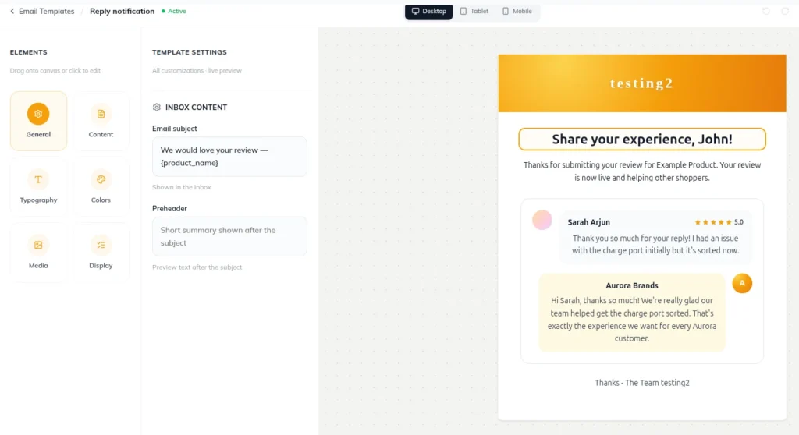Switch preview to Mobile view
Screen dimensions: 799x435
coord(517,11)
